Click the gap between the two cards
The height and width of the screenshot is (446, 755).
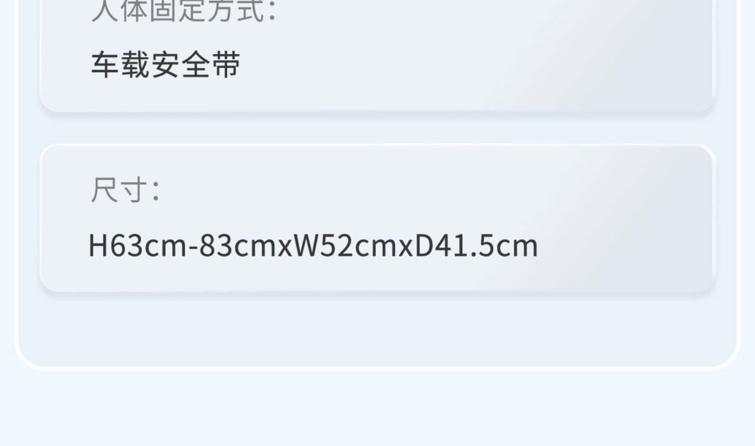pos(377,128)
